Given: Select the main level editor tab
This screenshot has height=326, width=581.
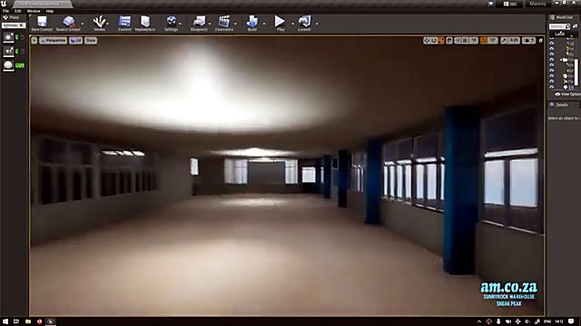Looking at the screenshot, I should point(43,4).
